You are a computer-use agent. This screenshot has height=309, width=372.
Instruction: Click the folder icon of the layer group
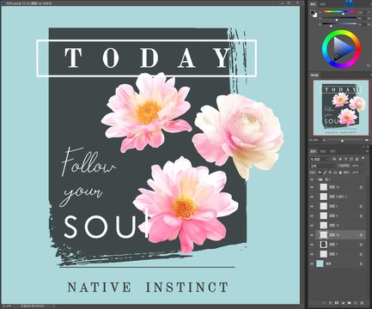[320, 179]
